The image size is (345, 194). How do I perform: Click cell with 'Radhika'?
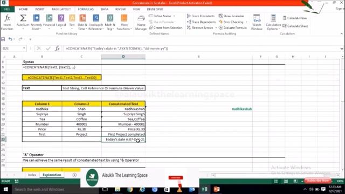click(x=42, y=109)
